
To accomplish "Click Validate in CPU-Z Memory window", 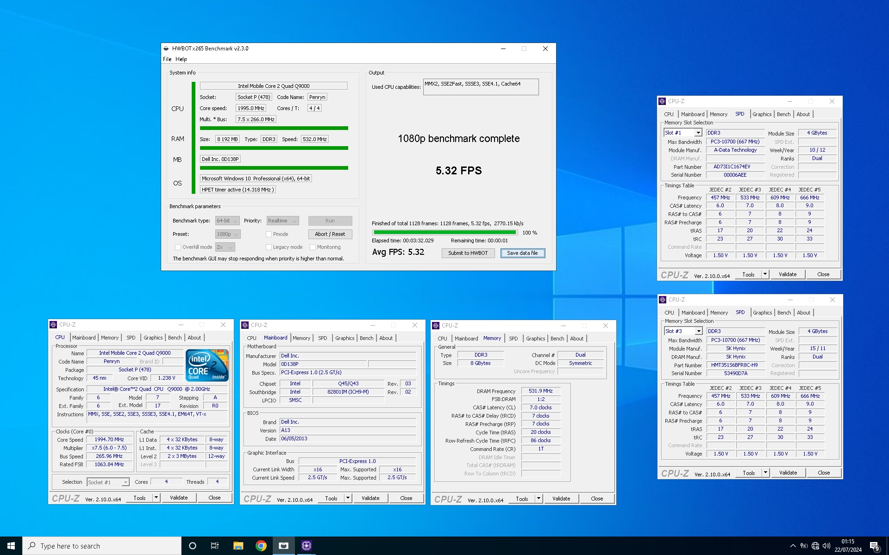I will (561, 499).
